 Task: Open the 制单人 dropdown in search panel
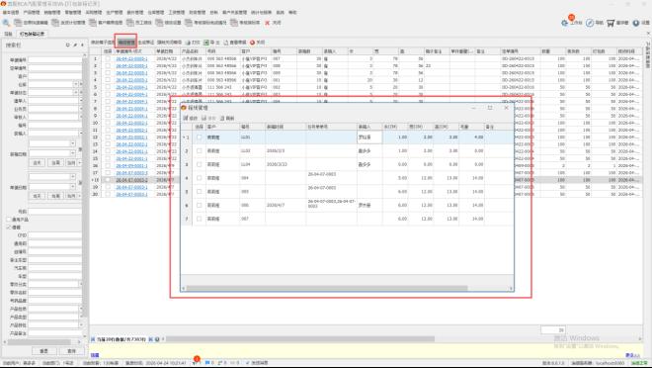[x=80, y=101]
